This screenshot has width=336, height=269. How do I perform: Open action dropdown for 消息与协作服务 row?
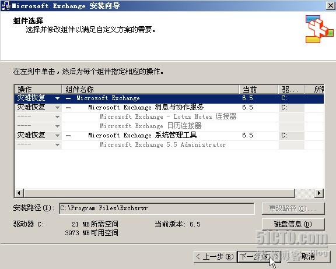click(x=57, y=108)
